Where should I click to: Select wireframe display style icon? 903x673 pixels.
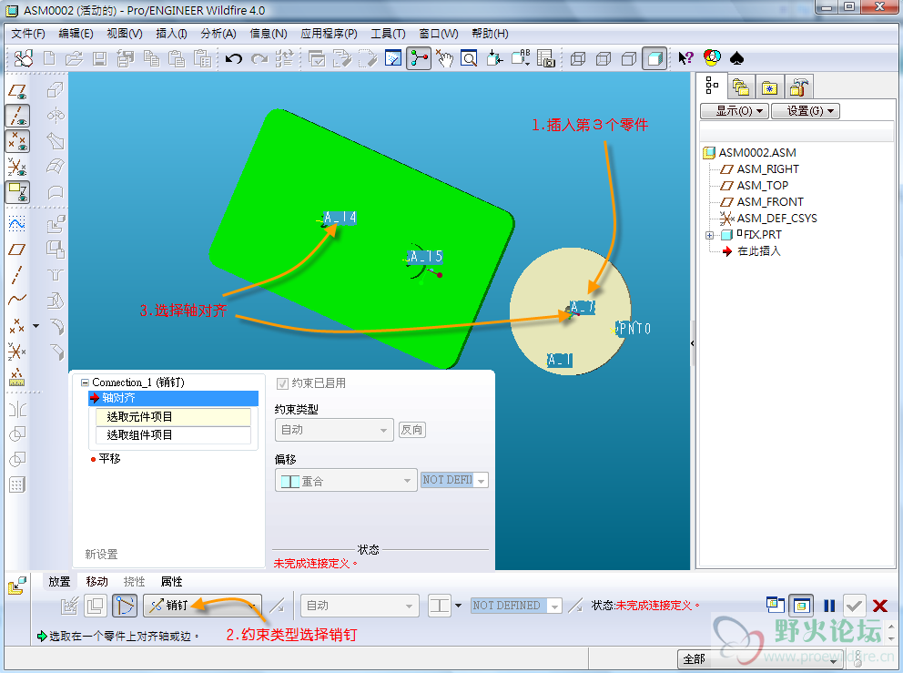578,58
